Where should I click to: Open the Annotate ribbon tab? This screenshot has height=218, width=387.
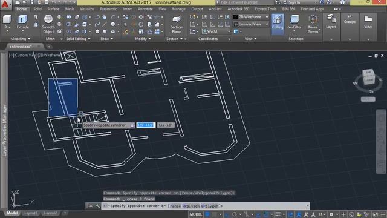pyautogui.click(x=145, y=9)
